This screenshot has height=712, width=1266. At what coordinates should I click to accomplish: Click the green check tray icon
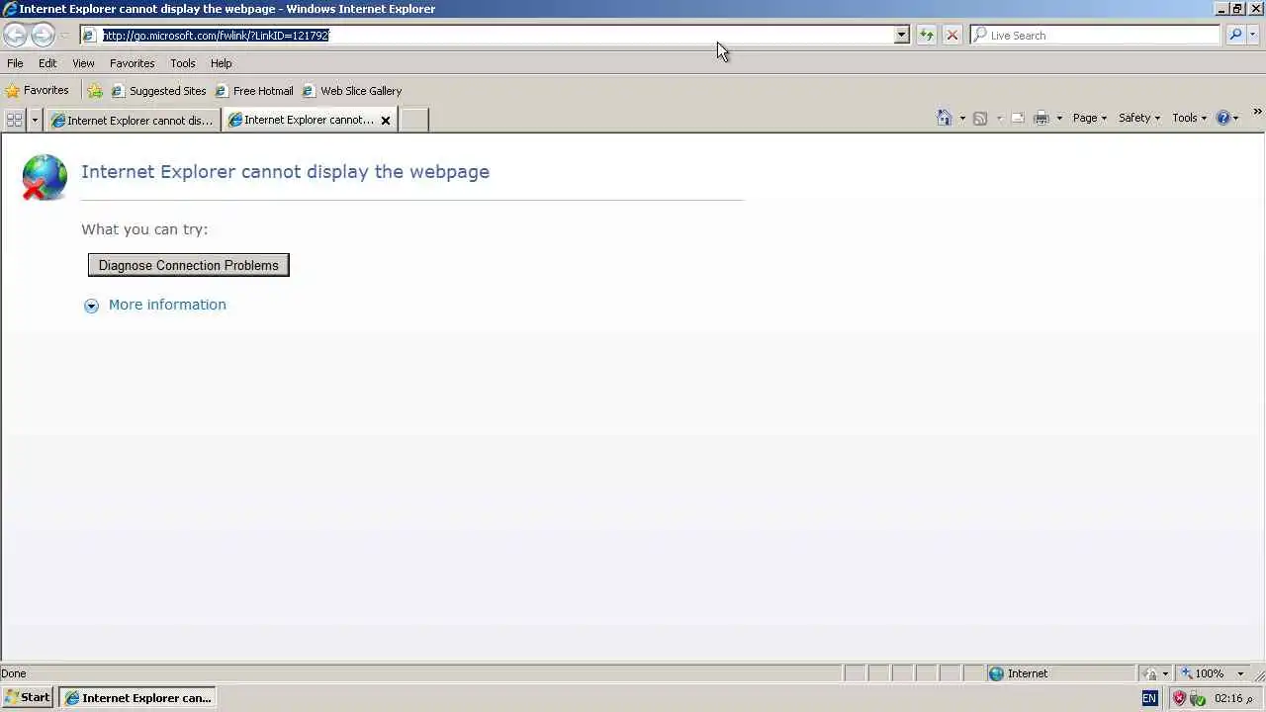coord(1198,698)
